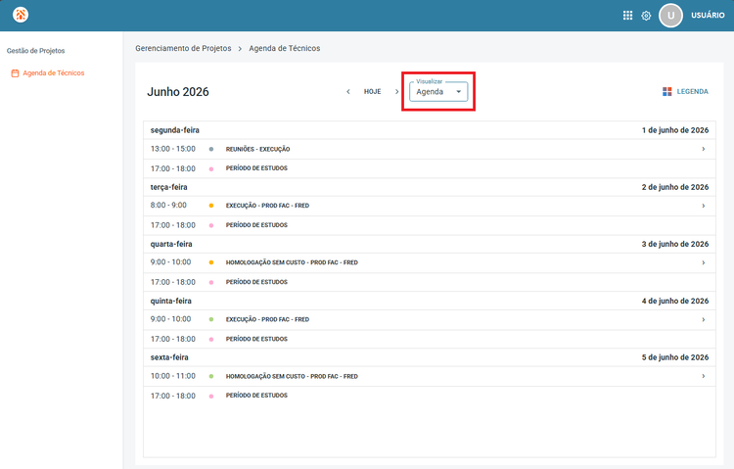The height and width of the screenshot is (469, 734).
Task: Click 4 de junho de 2026 date
Action: (675, 301)
